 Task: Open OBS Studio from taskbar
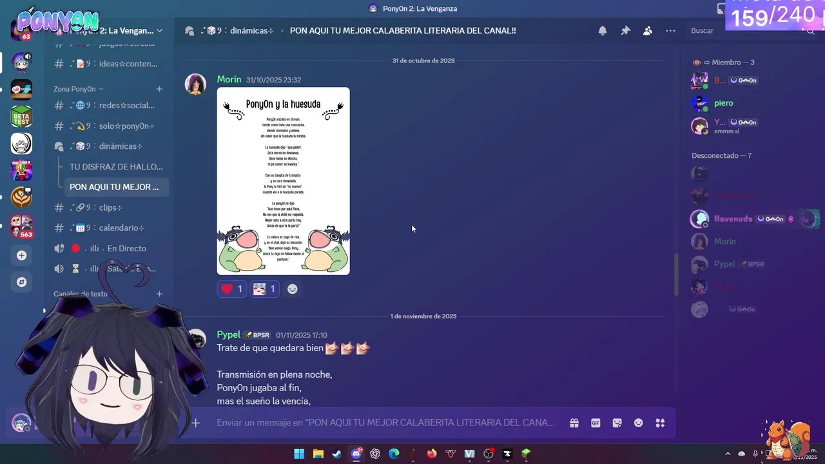click(489, 454)
